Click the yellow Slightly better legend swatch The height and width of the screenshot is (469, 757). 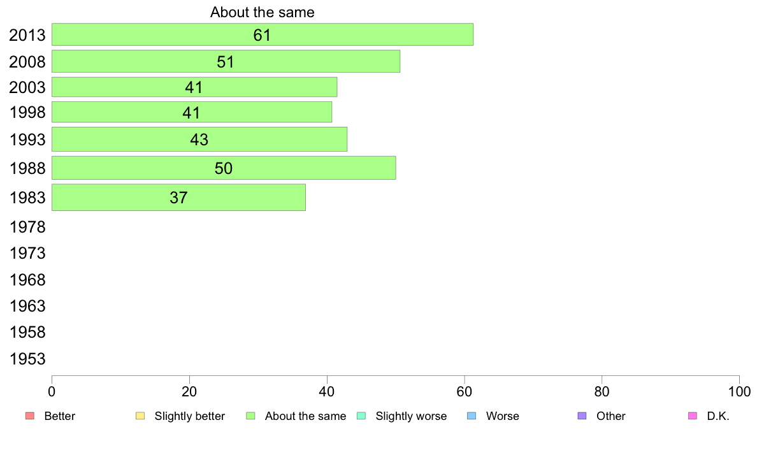[140, 416]
